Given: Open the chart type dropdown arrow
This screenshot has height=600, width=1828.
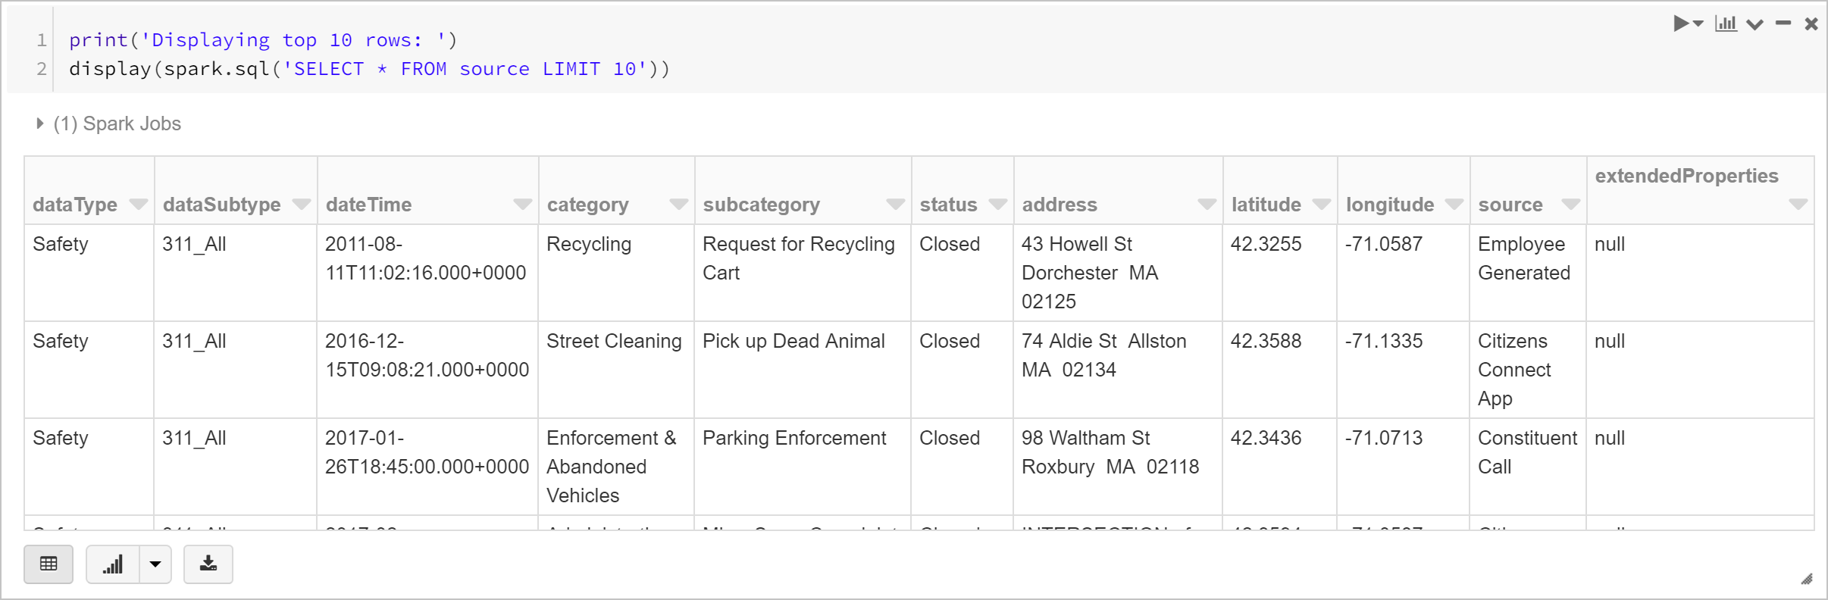Looking at the screenshot, I should pos(155,564).
